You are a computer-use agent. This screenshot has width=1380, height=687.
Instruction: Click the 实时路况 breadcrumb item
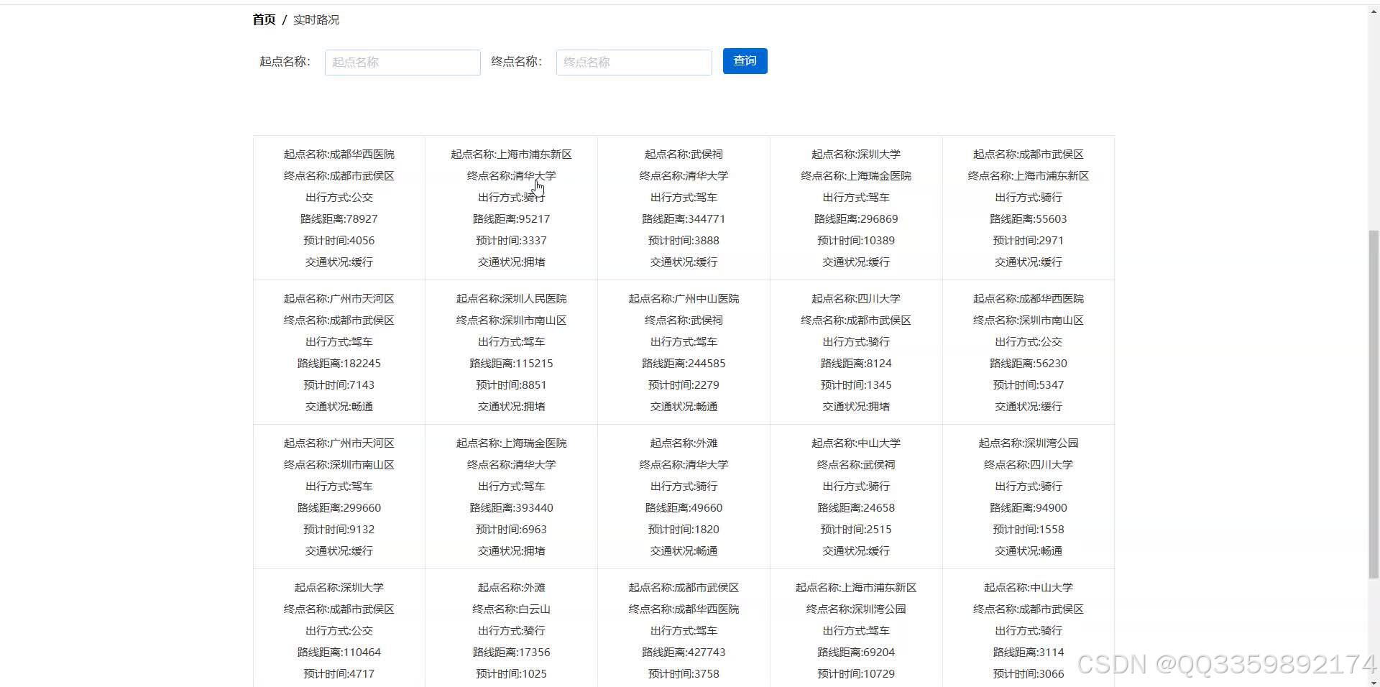[x=316, y=20]
